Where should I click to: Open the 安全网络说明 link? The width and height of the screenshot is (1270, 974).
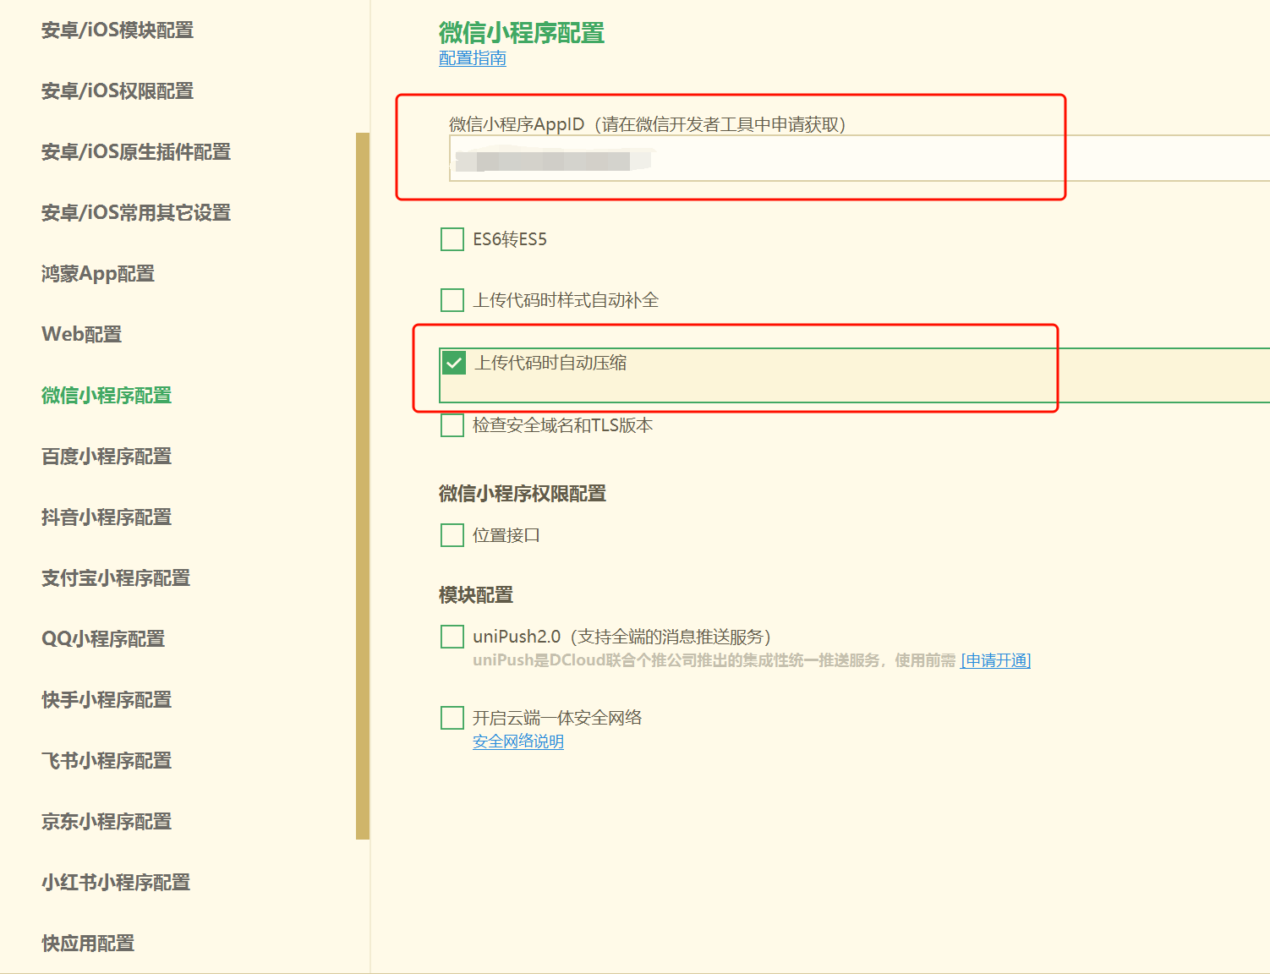[518, 741]
